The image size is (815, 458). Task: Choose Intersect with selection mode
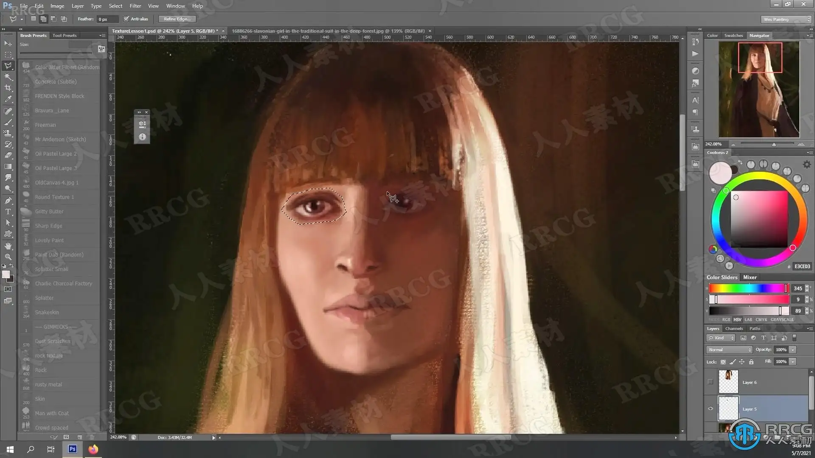click(64, 19)
